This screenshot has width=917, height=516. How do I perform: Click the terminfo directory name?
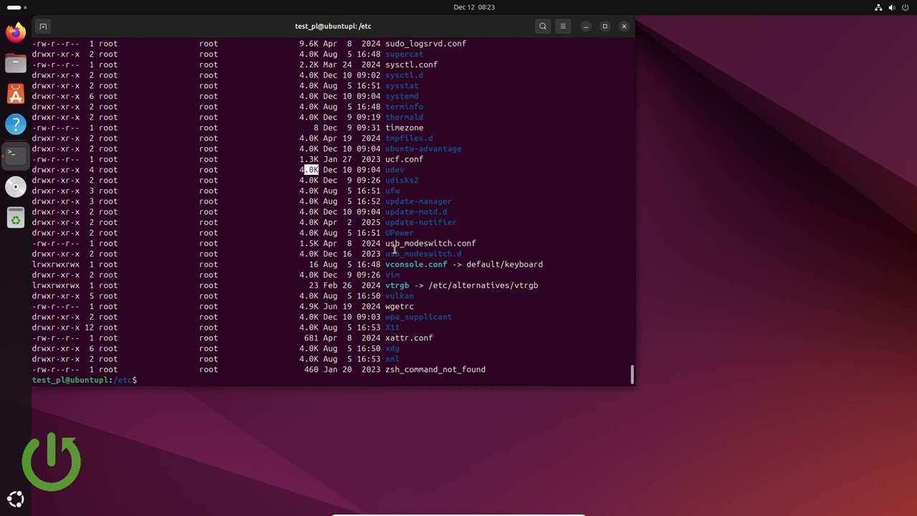[404, 107]
